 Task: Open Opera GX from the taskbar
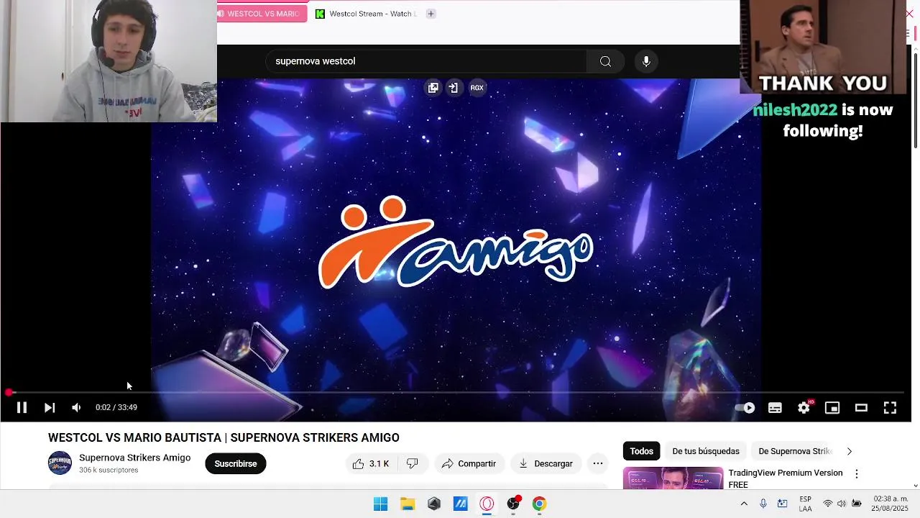pos(487,504)
